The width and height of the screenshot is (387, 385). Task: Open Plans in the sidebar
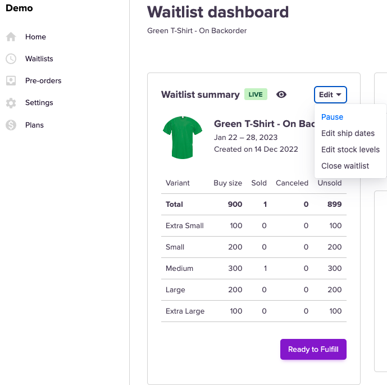pos(34,125)
